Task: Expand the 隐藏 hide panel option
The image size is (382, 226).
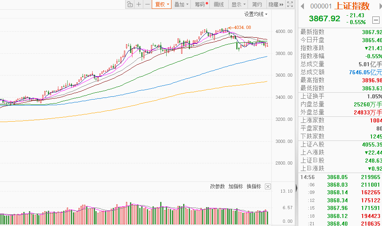Action: 276,4
